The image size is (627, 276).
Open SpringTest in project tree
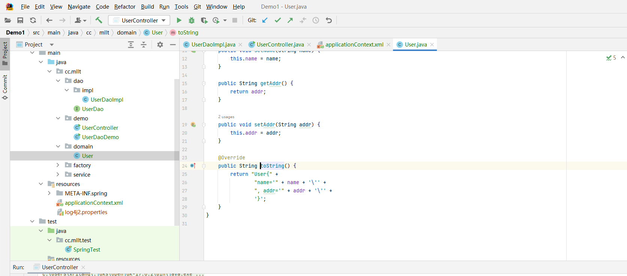tap(87, 250)
